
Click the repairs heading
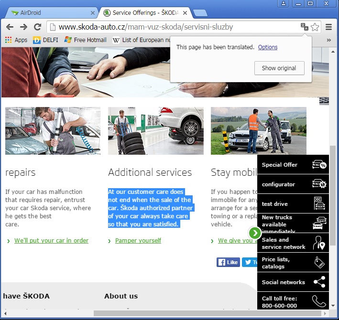point(21,173)
